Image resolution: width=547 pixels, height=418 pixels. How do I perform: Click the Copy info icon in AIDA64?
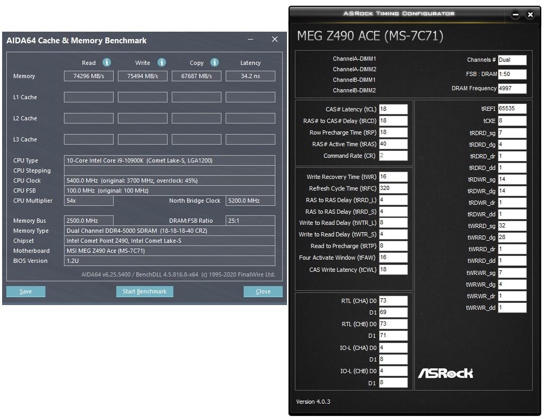215,62
